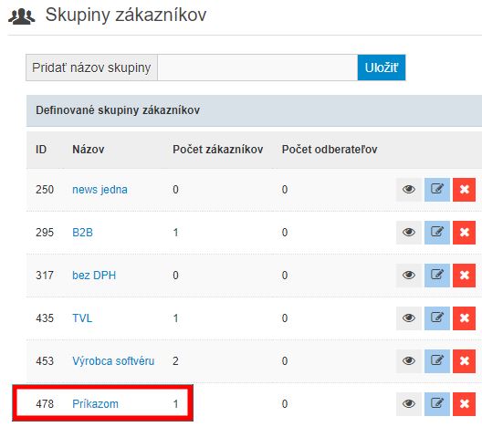Delete the TVL group
This screenshot has width=482, height=427.
pyautogui.click(x=464, y=318)
